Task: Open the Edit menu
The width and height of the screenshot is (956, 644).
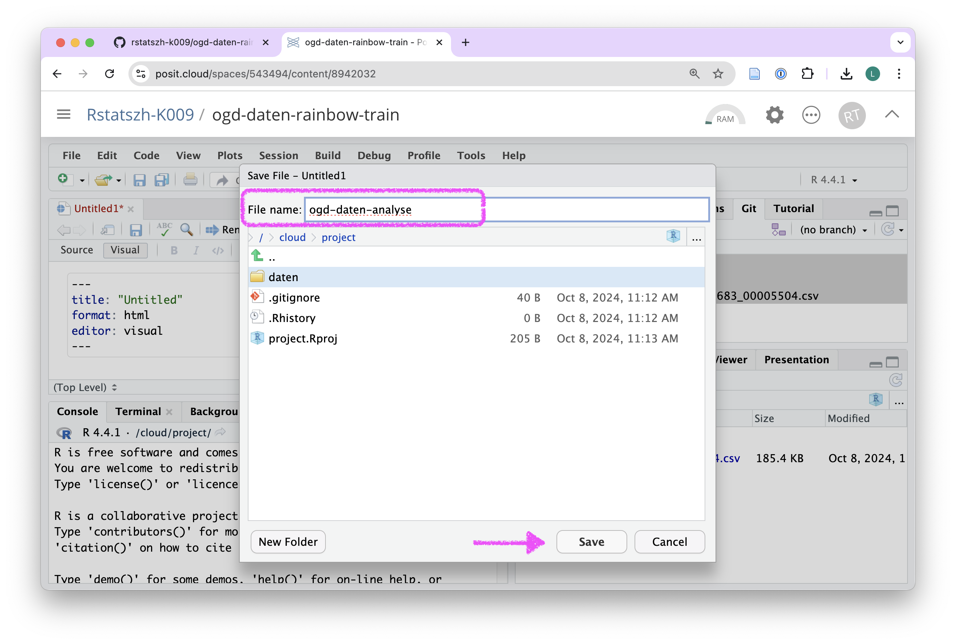Action: pyautogui.click(x=107, y=156)
